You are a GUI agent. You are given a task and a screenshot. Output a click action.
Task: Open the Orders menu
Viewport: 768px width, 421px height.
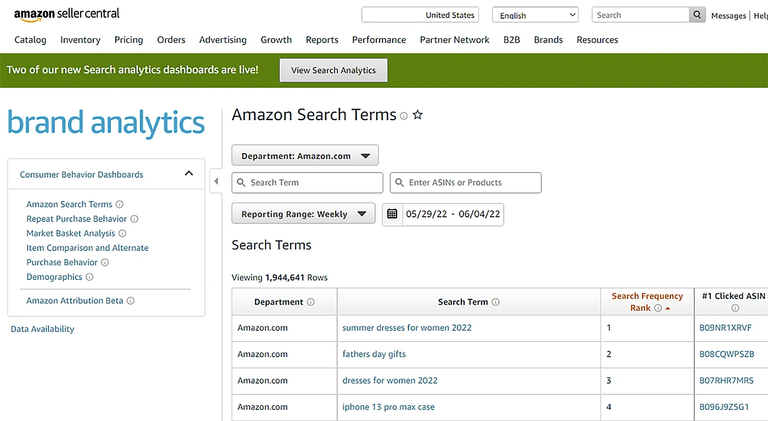tap(171, 40)
